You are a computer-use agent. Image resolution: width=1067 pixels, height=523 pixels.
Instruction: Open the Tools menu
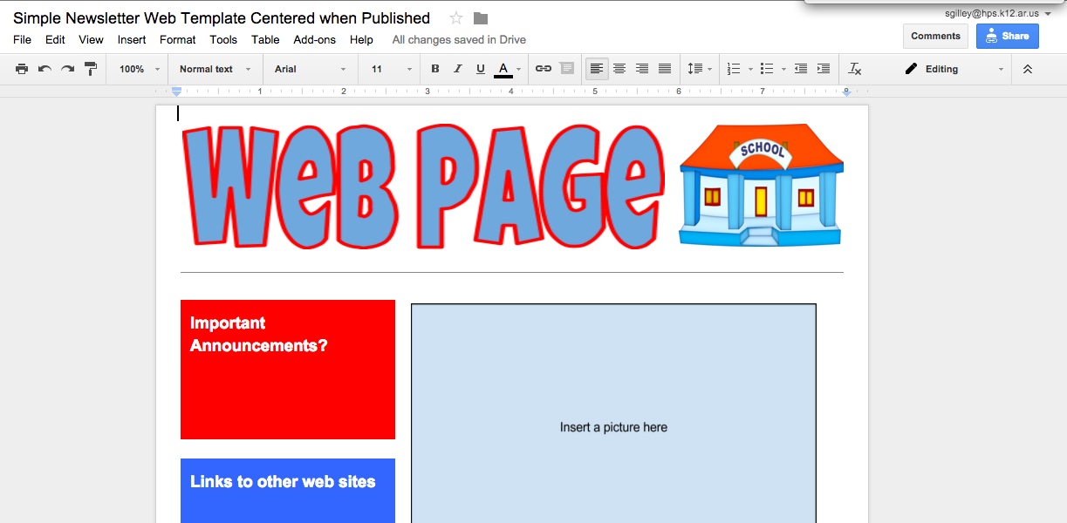223,39
